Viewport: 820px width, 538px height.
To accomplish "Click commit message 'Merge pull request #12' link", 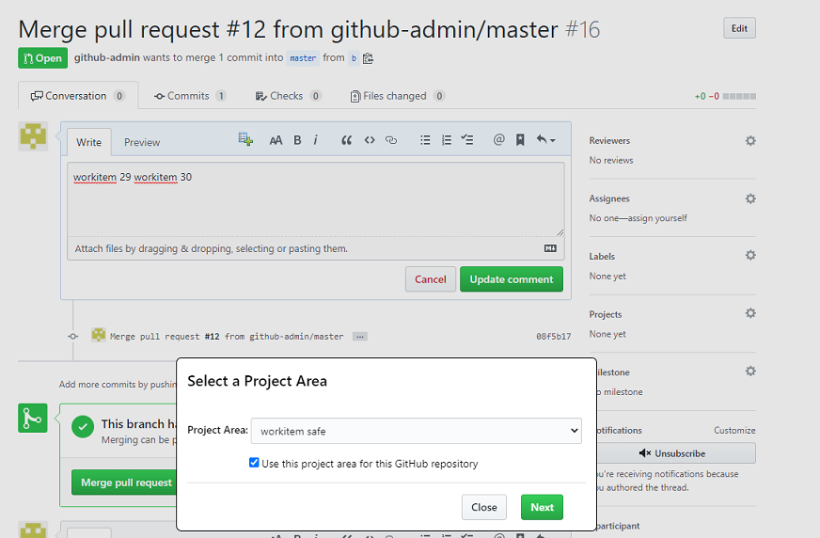I will (227, 337).
